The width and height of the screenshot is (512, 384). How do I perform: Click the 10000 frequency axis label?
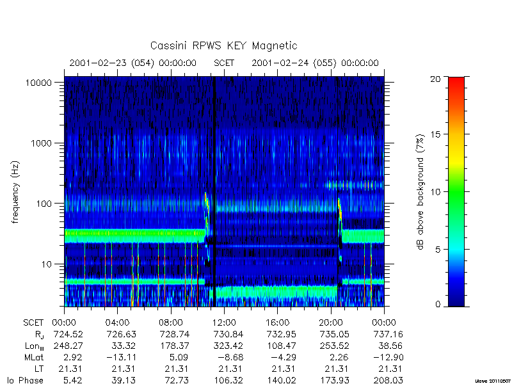(x=38, y=83)
